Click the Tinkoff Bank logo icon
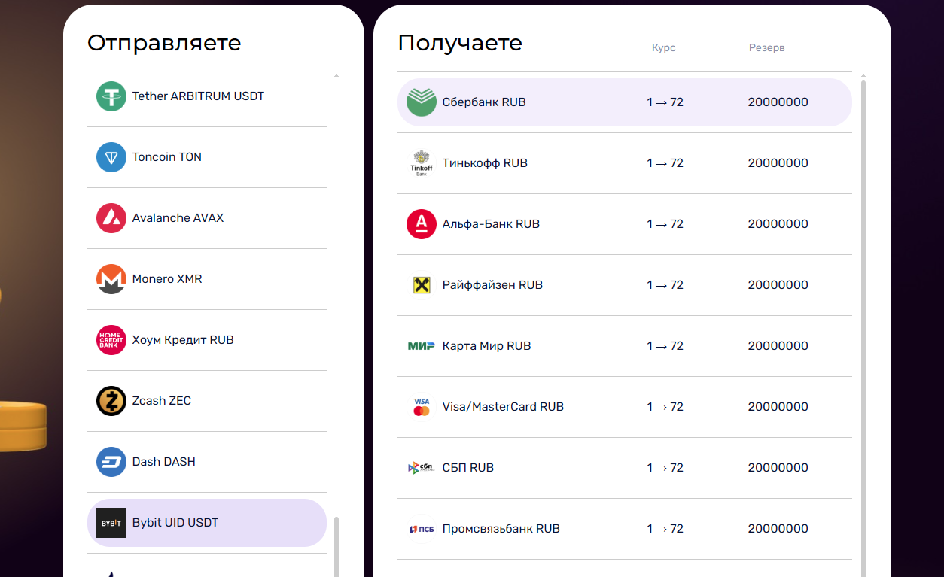This screenshot has width=944, height=577. click(422, 163)
